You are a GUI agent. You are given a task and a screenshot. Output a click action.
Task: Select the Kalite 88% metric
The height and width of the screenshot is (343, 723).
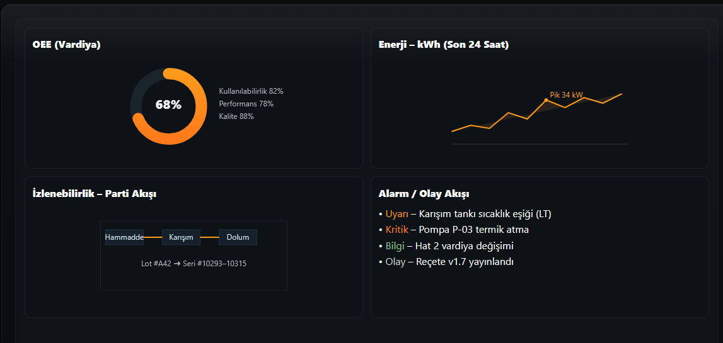click(236, 116)
